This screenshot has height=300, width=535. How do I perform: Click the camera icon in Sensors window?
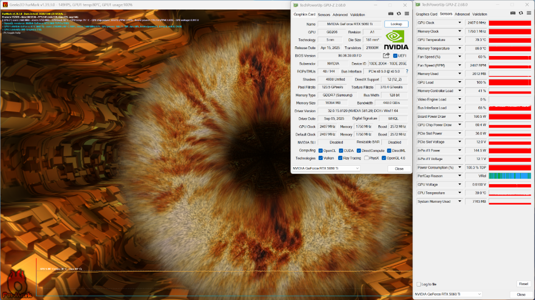pos(513,13)
